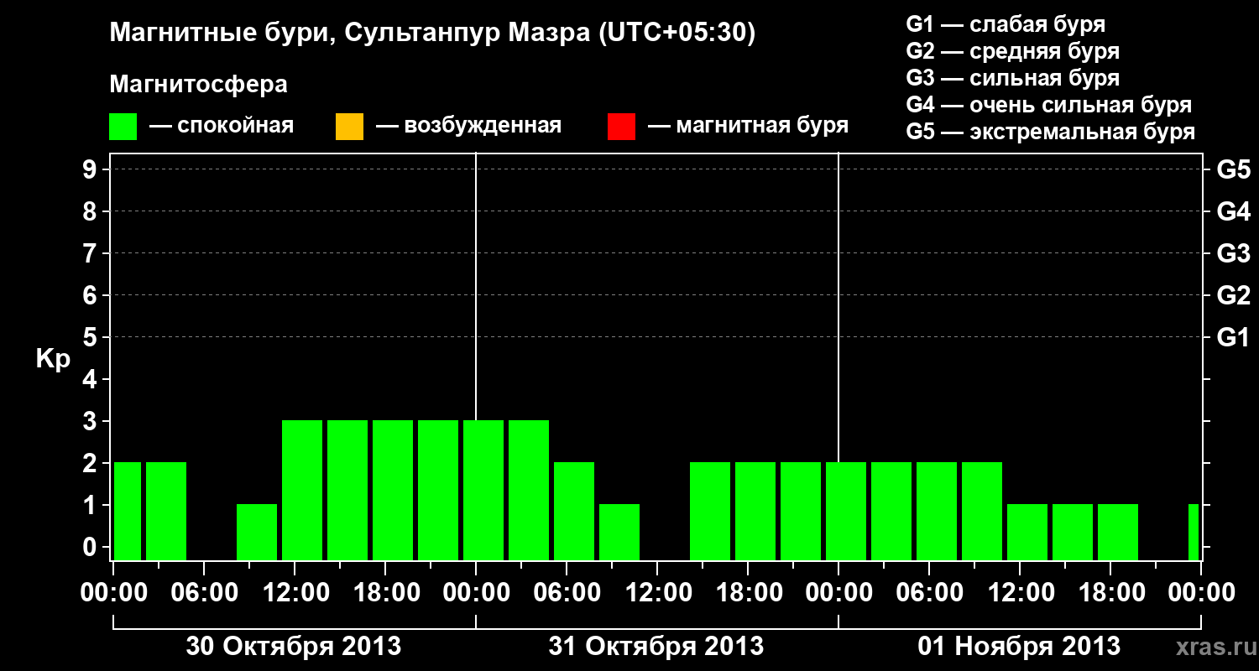The height and width of the screenshot is (671, 1259).
Task: Click the Kp 2 bar at 06:00 on 31 October
Action: pos(574,511)
